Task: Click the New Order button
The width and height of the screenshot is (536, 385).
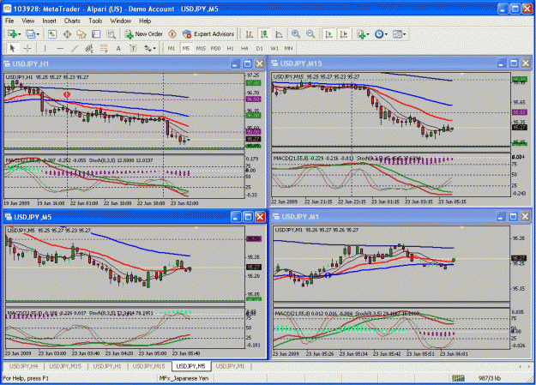Action: [x=144, y=33]
